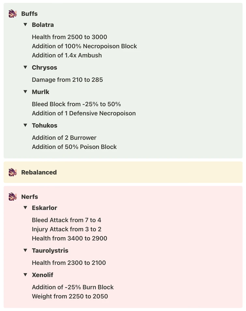Click the Nerfs heading text

[x=30, y=197]
